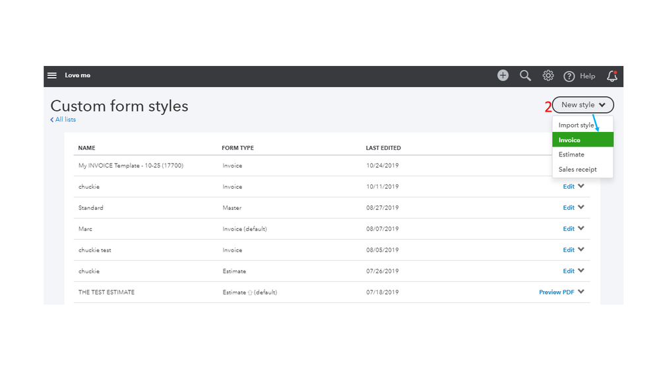The height and width of the screenshot is (371, 659).
Task: Click the Help question mark icon
Action: click(x=569, y=77)
